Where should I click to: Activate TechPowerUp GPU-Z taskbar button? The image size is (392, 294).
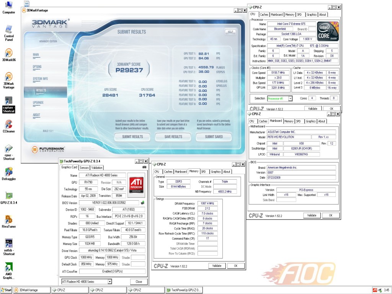click(184, 290)
